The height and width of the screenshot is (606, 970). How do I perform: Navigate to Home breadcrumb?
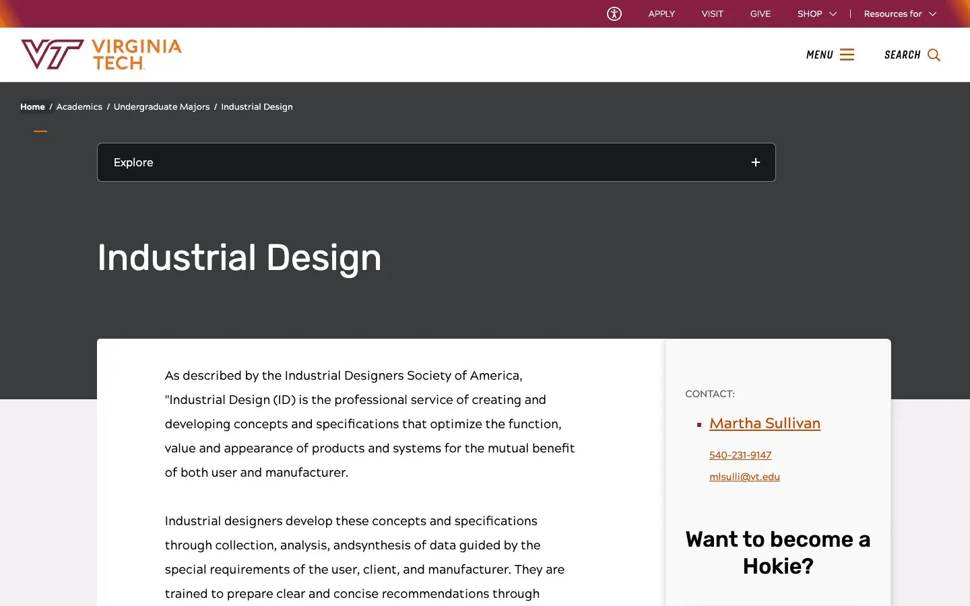(x=32, y=106)
